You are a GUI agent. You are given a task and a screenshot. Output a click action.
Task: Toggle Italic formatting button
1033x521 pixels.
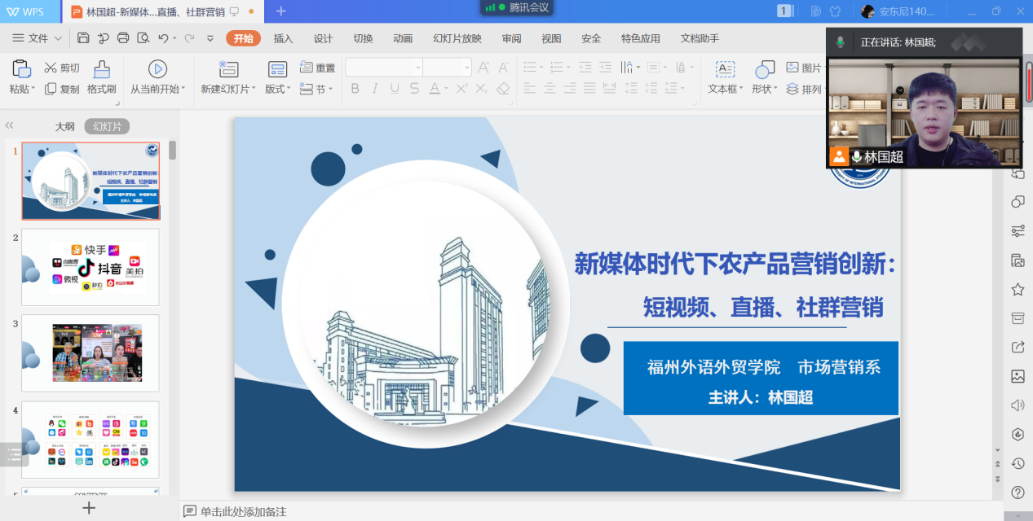click(x=374, y=89)
